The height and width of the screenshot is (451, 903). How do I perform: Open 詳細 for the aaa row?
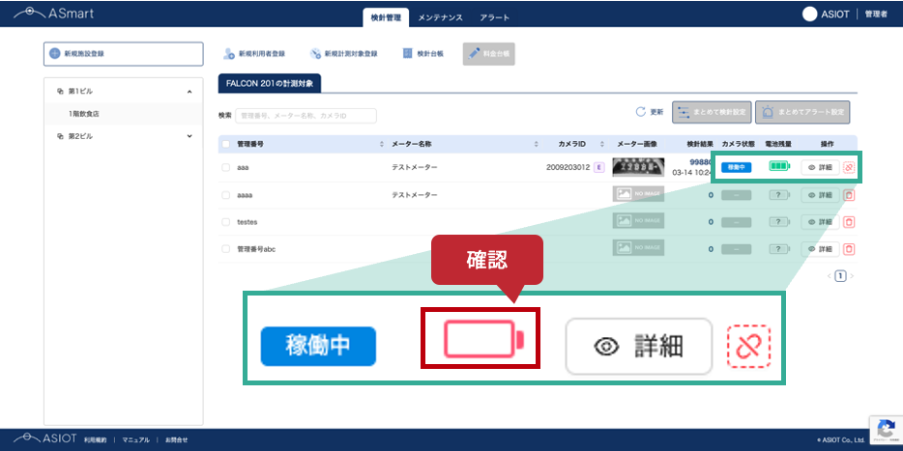[820, 167]
